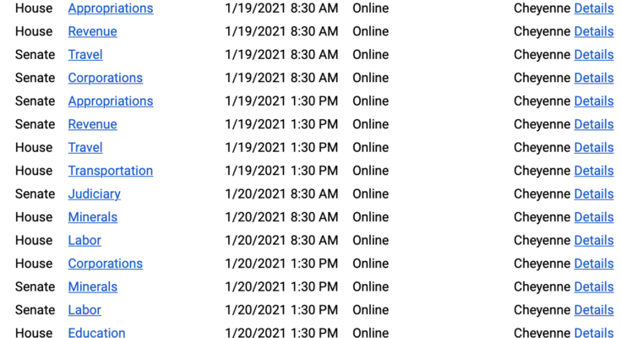This screenshot has height=338, width=621.
Task: Open the House Transportation committee link
Action: pyautogui.click(x=111, y=171)
